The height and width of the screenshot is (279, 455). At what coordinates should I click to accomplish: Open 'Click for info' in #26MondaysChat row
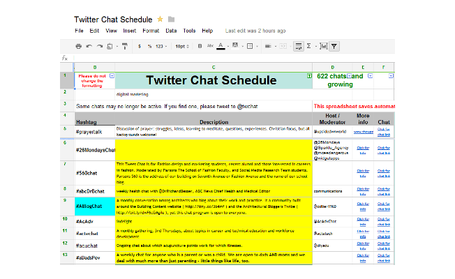coord(363,150)
